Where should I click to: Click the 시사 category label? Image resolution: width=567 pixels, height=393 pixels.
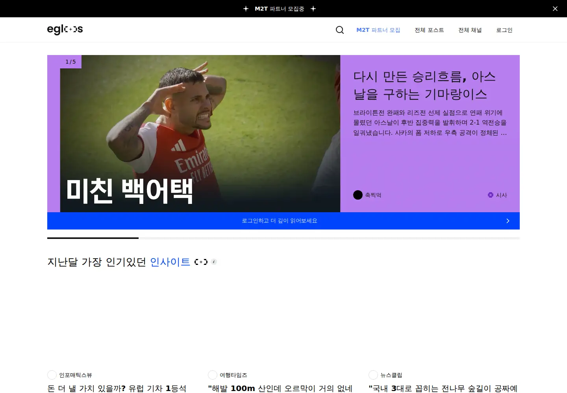click(x=502, y=195)
